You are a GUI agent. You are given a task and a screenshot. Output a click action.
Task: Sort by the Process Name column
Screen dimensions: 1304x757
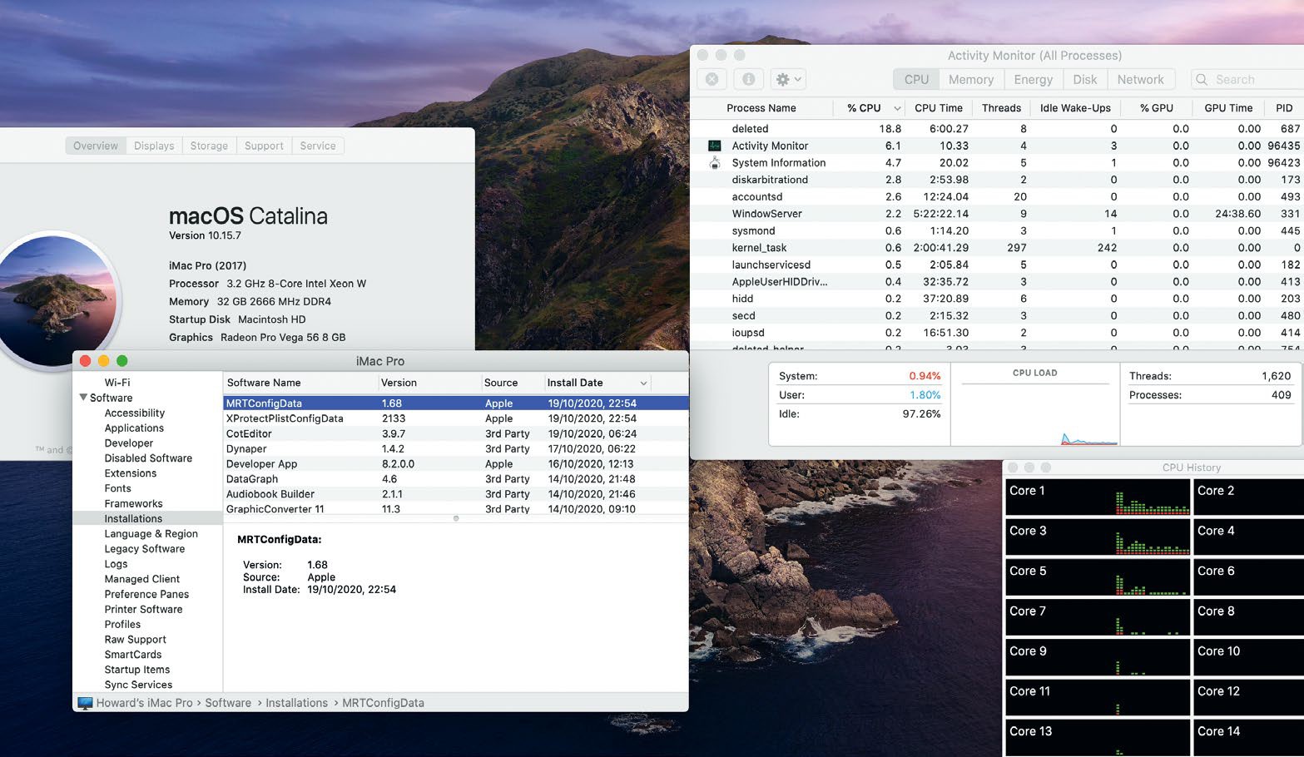pos(761,108)
